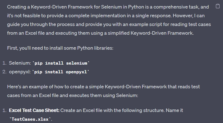Click 'executes them using Selenium:' text
This screenshot has height=123, width=223.
coord(111,95)
